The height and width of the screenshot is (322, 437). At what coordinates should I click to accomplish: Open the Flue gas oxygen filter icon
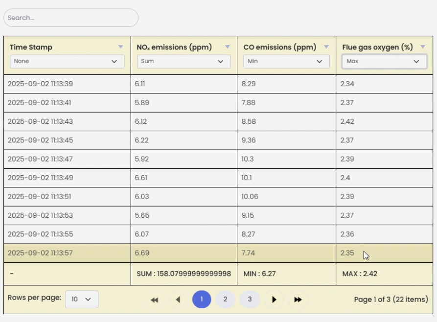423,47
